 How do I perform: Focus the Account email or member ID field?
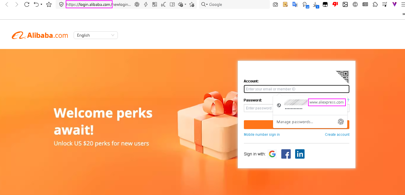[x=297, y=89]
